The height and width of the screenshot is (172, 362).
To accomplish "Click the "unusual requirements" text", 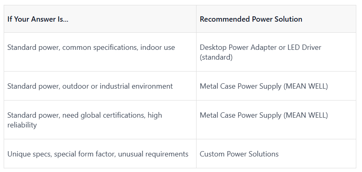I will click(x=153, y=154).
